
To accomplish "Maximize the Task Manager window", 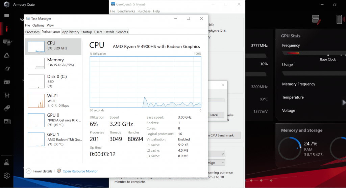I will pyautogui.click(x=188, y=18).
